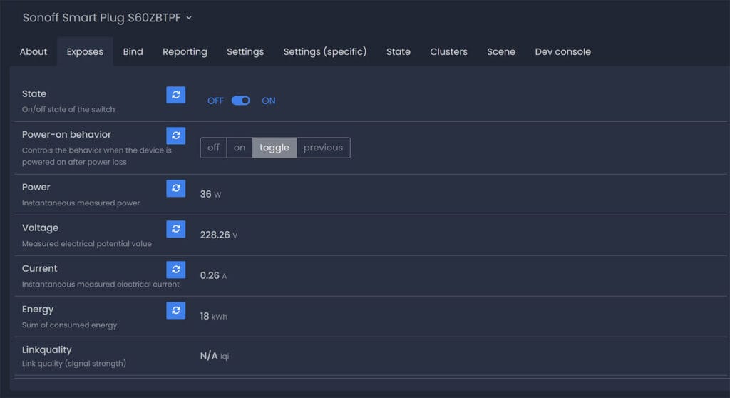Open the Settings (specific) tab
This screenshot has width=730, height=398.
[325, 52]
